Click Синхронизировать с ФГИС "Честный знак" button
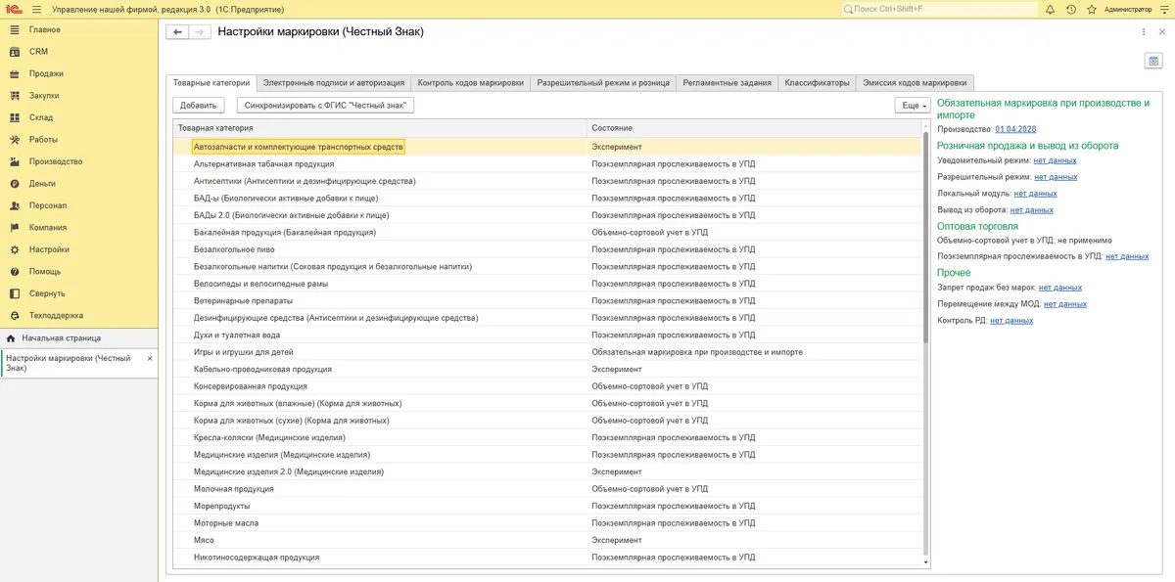 tap(326, 105)
